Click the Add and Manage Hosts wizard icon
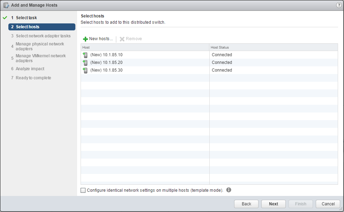The width and height of the screenshot is (344, 212). [x=6, y=5]
